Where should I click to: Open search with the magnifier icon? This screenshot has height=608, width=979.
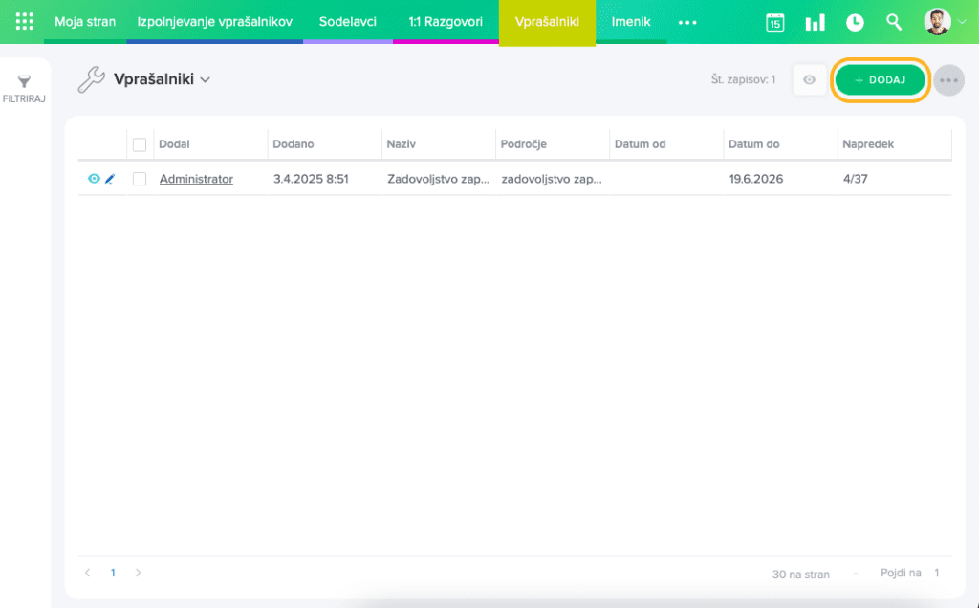click(894, 22)
